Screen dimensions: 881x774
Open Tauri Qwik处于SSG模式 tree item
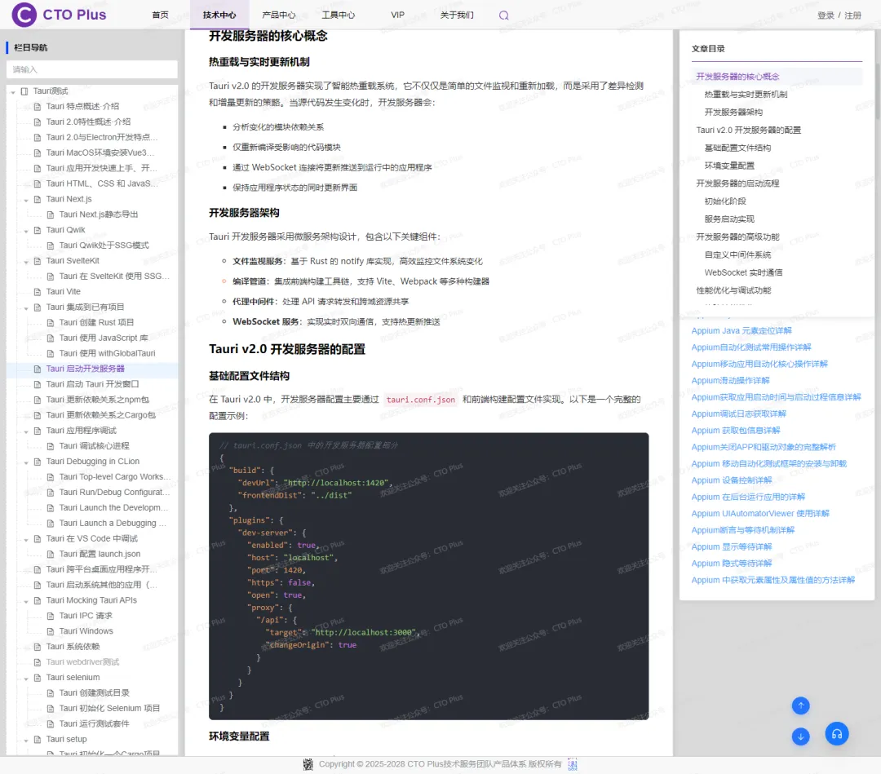tap(104, 245)
